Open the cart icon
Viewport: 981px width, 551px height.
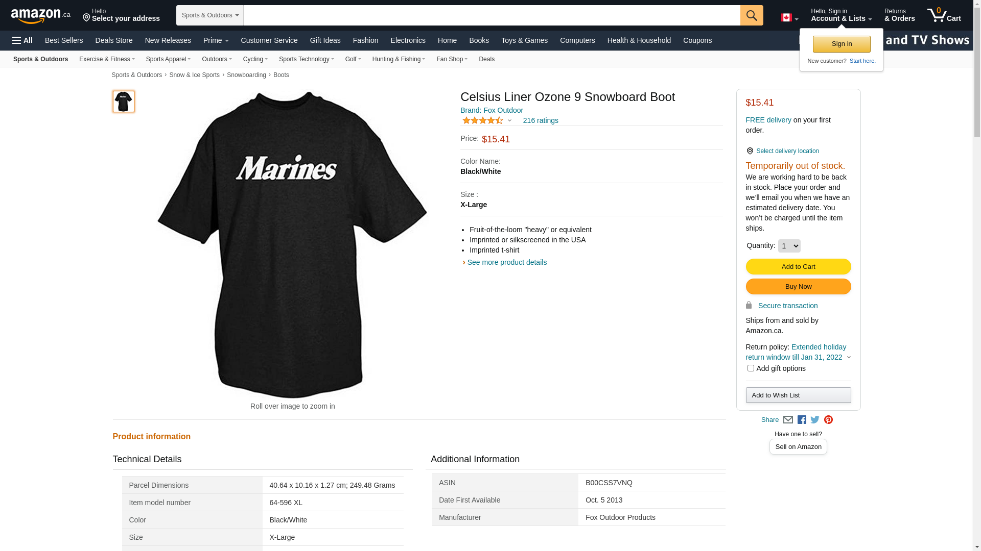tap(944, 15)
